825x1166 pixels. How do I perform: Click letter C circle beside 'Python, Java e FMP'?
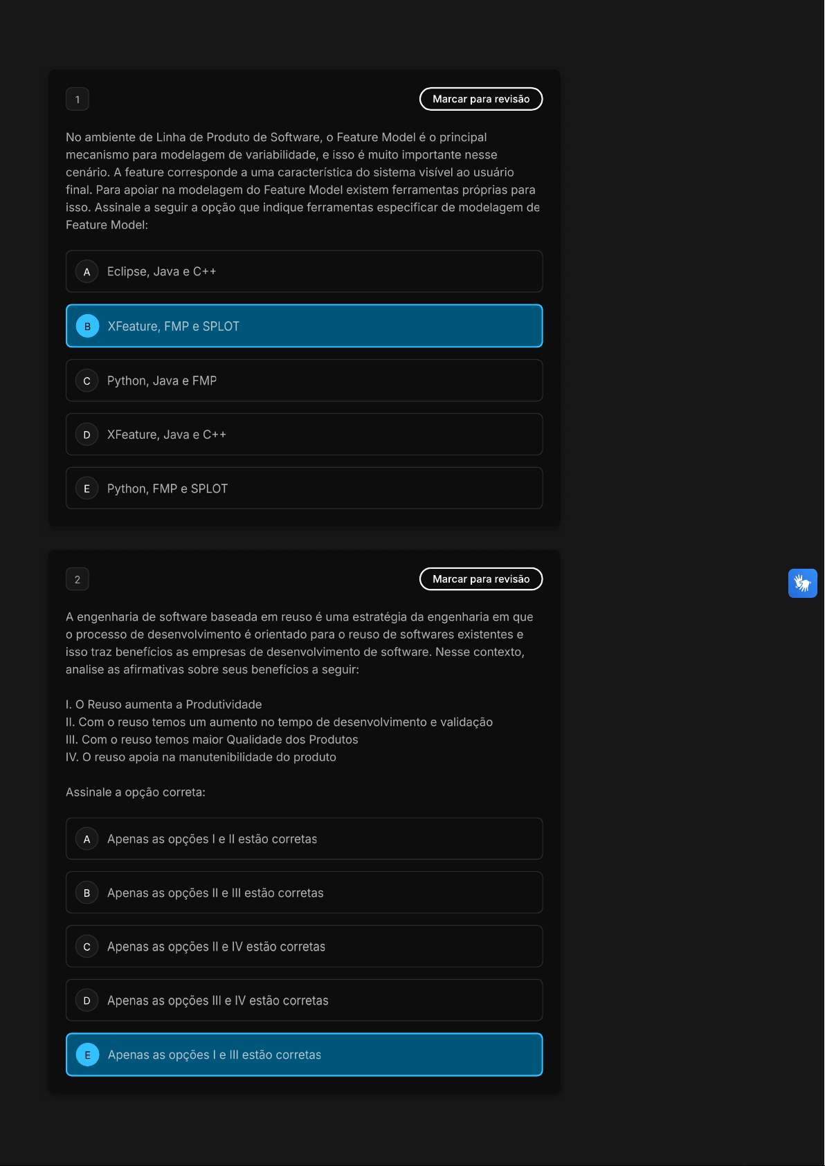pyautogui.click(x=87, y=381)
